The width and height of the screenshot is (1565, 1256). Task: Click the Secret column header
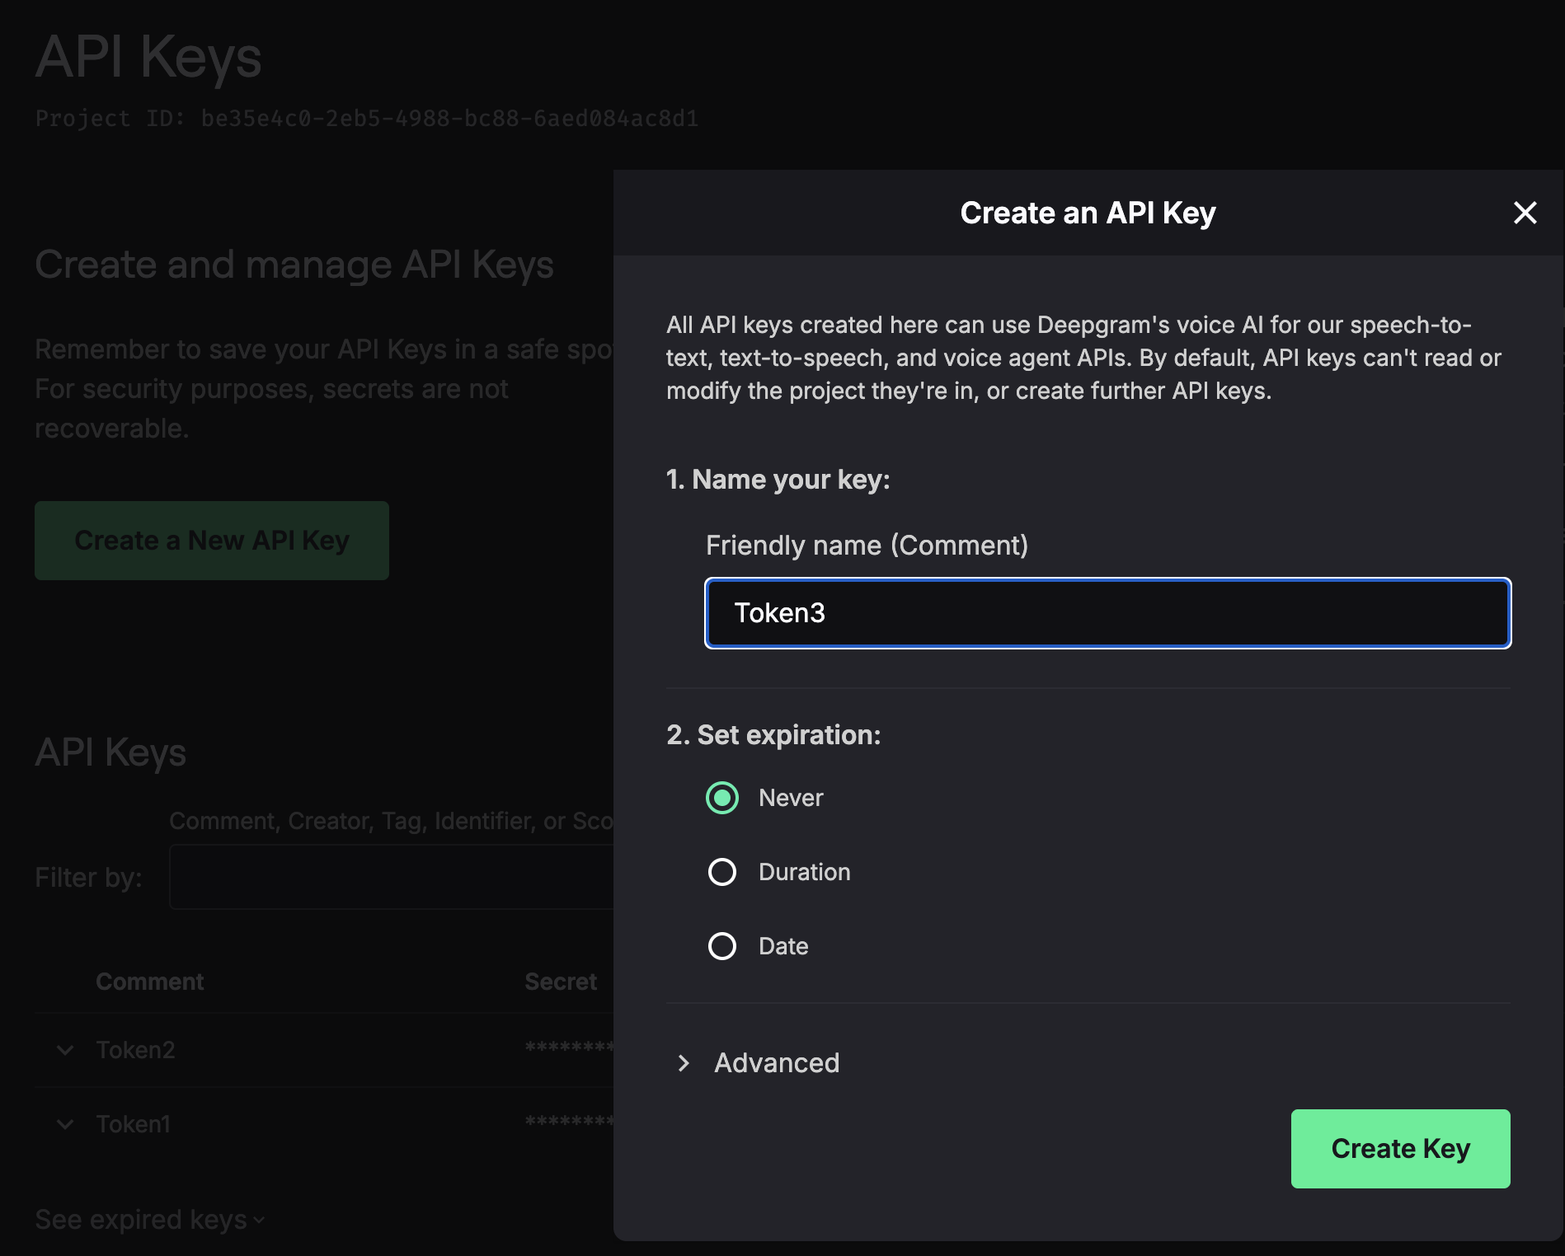pyautogui.click(x=561, y=982)
